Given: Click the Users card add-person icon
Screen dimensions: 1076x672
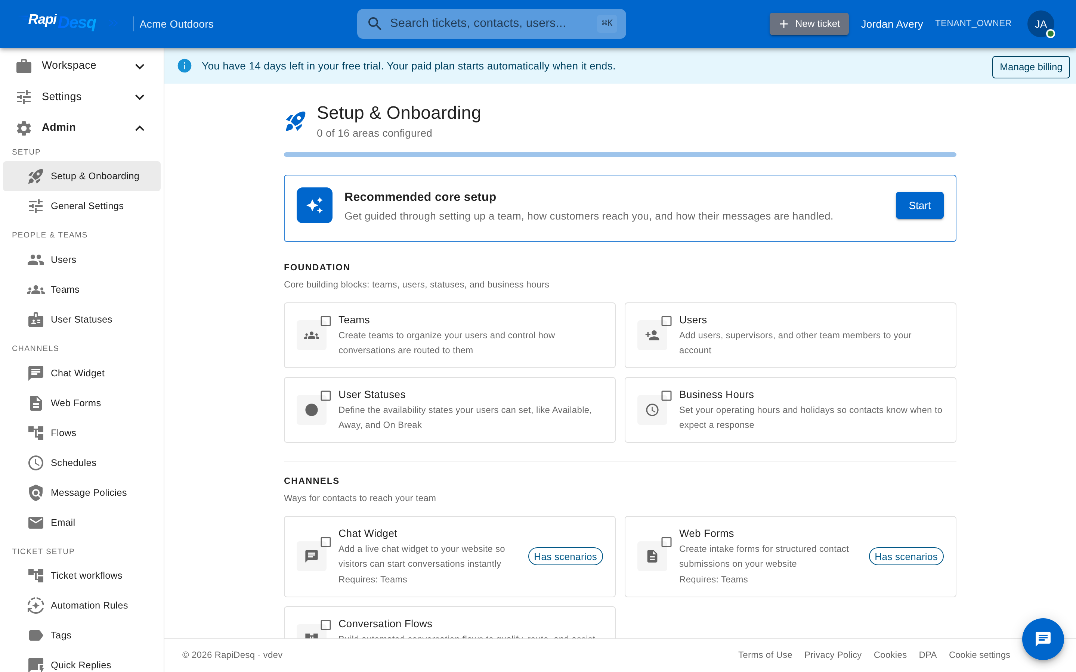Looking at the screenshot, I should coord(652,336).
